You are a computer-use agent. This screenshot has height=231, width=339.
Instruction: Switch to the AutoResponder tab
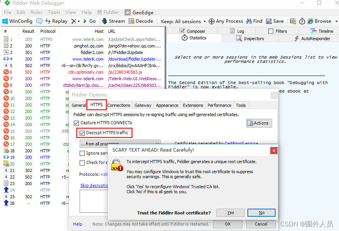tap(312, 39)
